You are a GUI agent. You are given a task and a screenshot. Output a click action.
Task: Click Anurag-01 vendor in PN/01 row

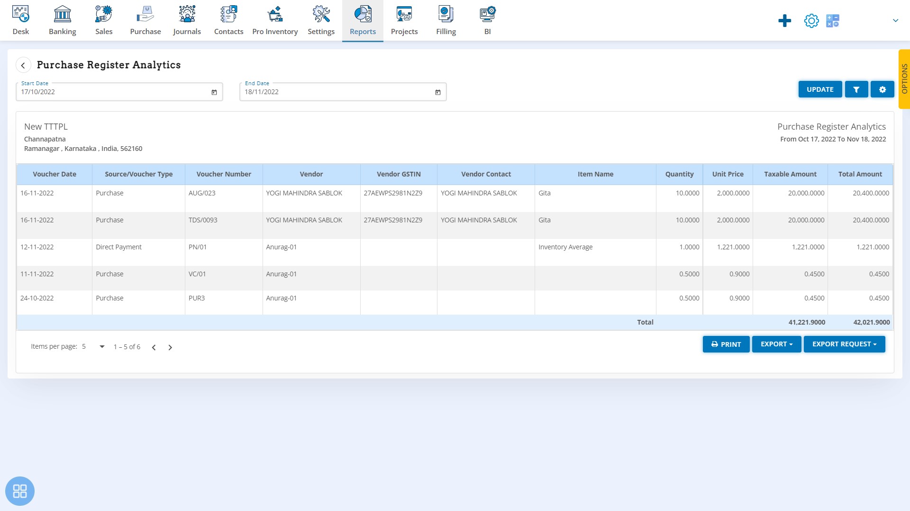281,247
